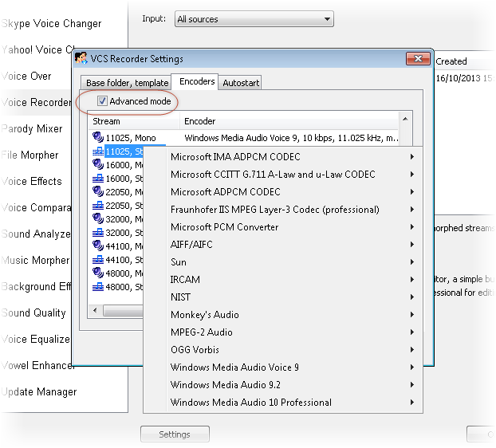Click the stereo icon beside 32000, Stereo
This screenshot has width=496, height=448.
pyautogui.click(x=98, y=233)
